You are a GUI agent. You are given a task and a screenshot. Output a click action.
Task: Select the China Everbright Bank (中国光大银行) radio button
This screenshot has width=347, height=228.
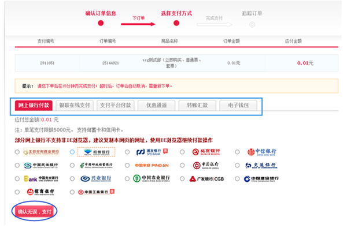point(17,178)
